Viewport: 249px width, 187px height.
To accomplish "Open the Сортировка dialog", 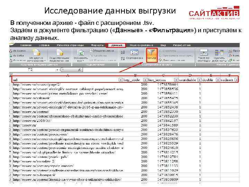I will click(x=134, y=55).
